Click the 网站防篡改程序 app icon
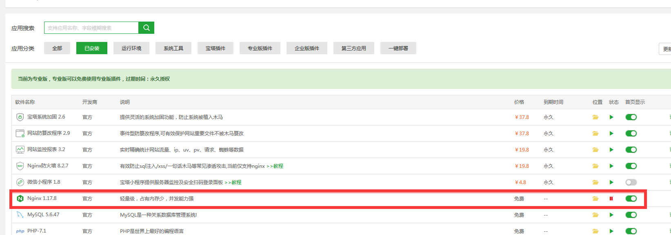 click(x=20, y=133)
